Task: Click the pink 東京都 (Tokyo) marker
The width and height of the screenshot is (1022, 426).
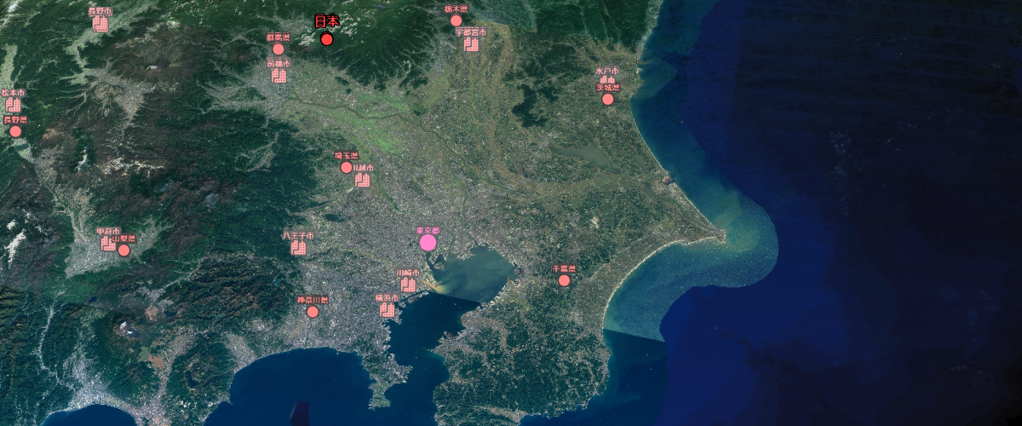Action: pos(428,243)
